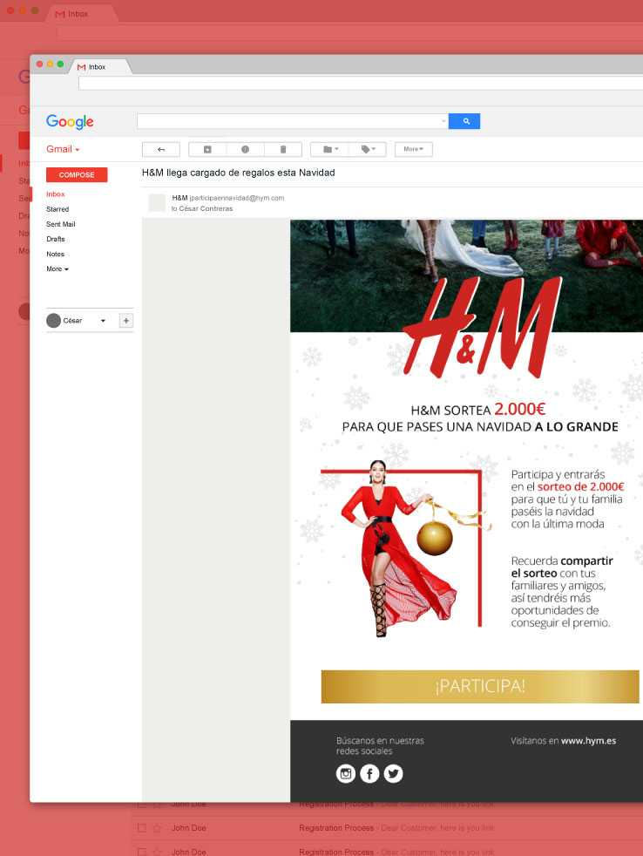Screen dimensions: 643x856
Task: Open the Starred folder
Action: pos(58,209)
